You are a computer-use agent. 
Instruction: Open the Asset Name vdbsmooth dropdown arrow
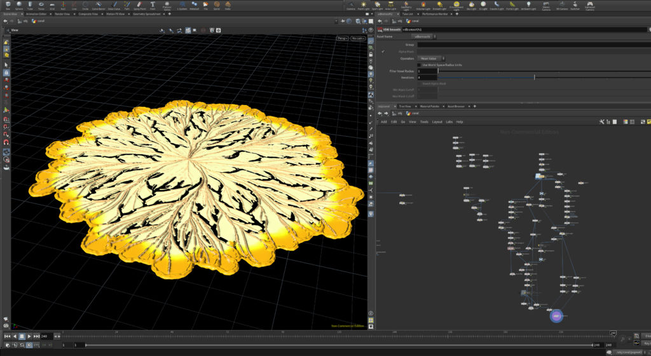[435, 36]
